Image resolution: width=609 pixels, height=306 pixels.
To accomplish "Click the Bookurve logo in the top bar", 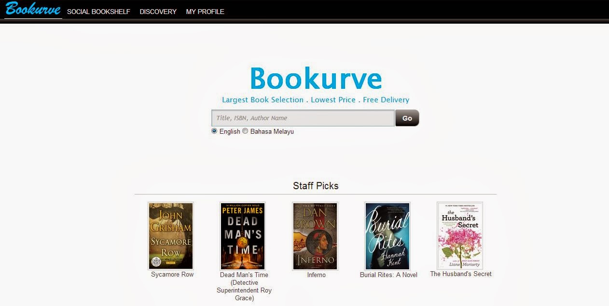I will (x=33, y=10).
